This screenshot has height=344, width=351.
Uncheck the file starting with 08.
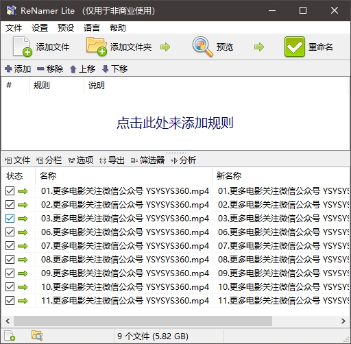pos(10,260)
